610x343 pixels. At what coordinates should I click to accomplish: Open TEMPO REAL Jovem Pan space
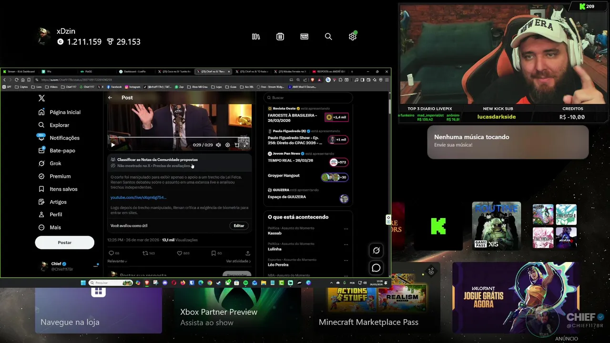[308, 159]
